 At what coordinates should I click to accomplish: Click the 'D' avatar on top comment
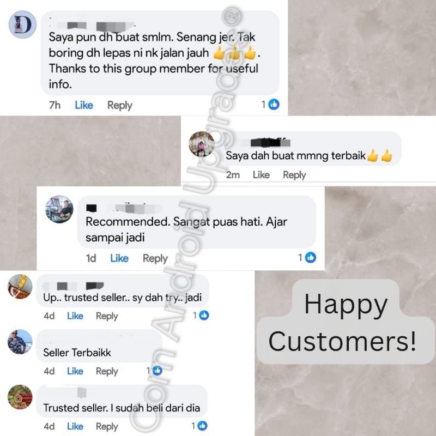tap(22, 25)
